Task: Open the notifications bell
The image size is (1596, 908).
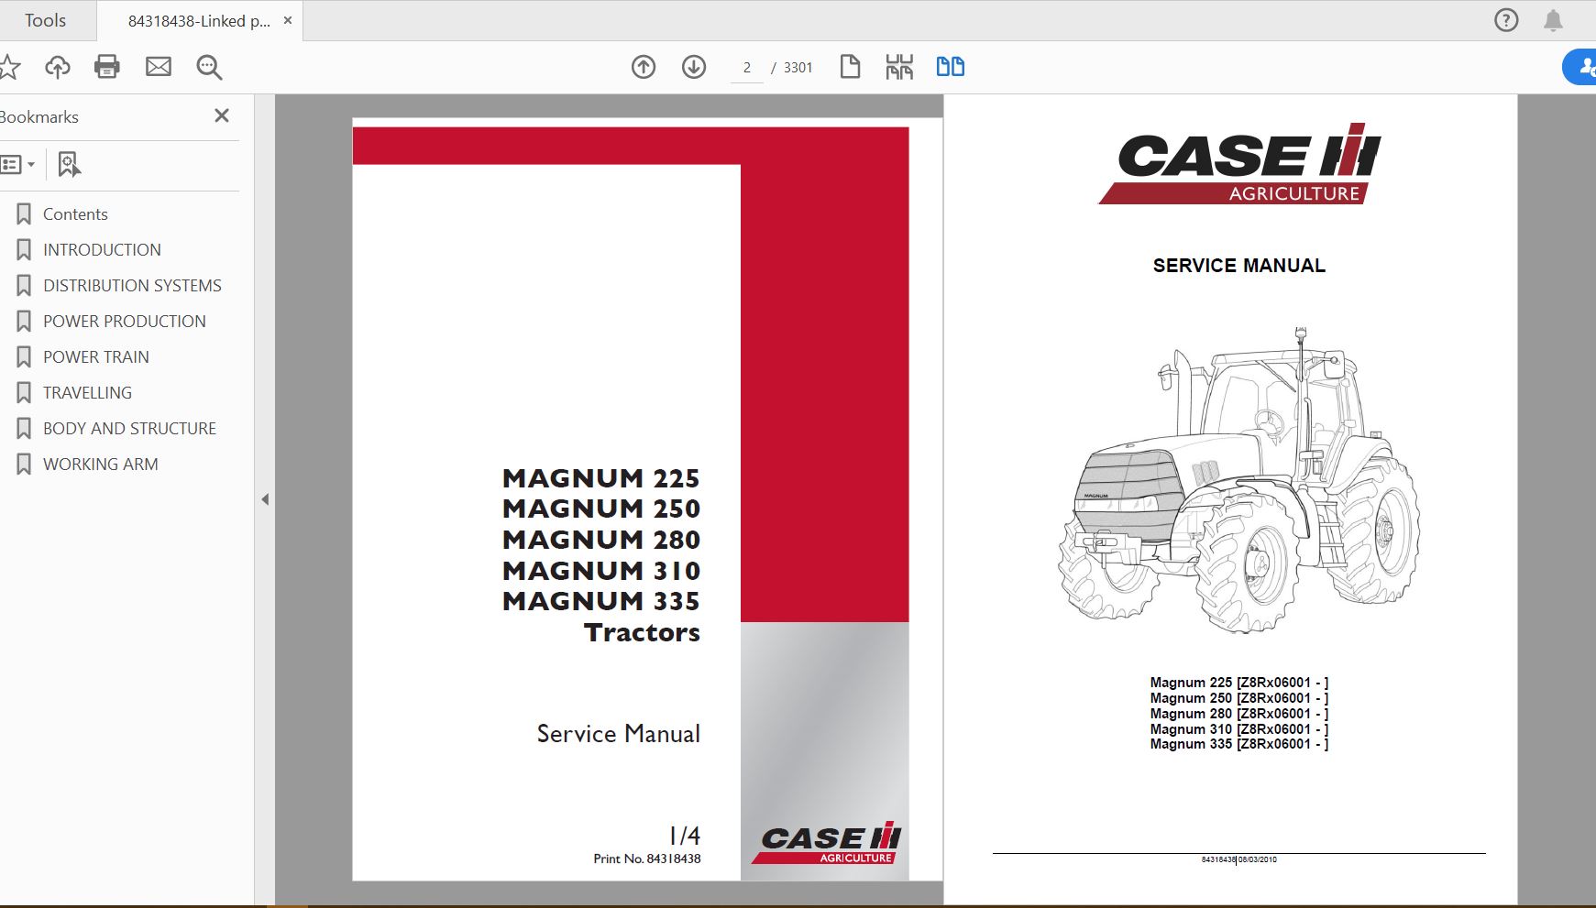Action: tap(1553, 19)
